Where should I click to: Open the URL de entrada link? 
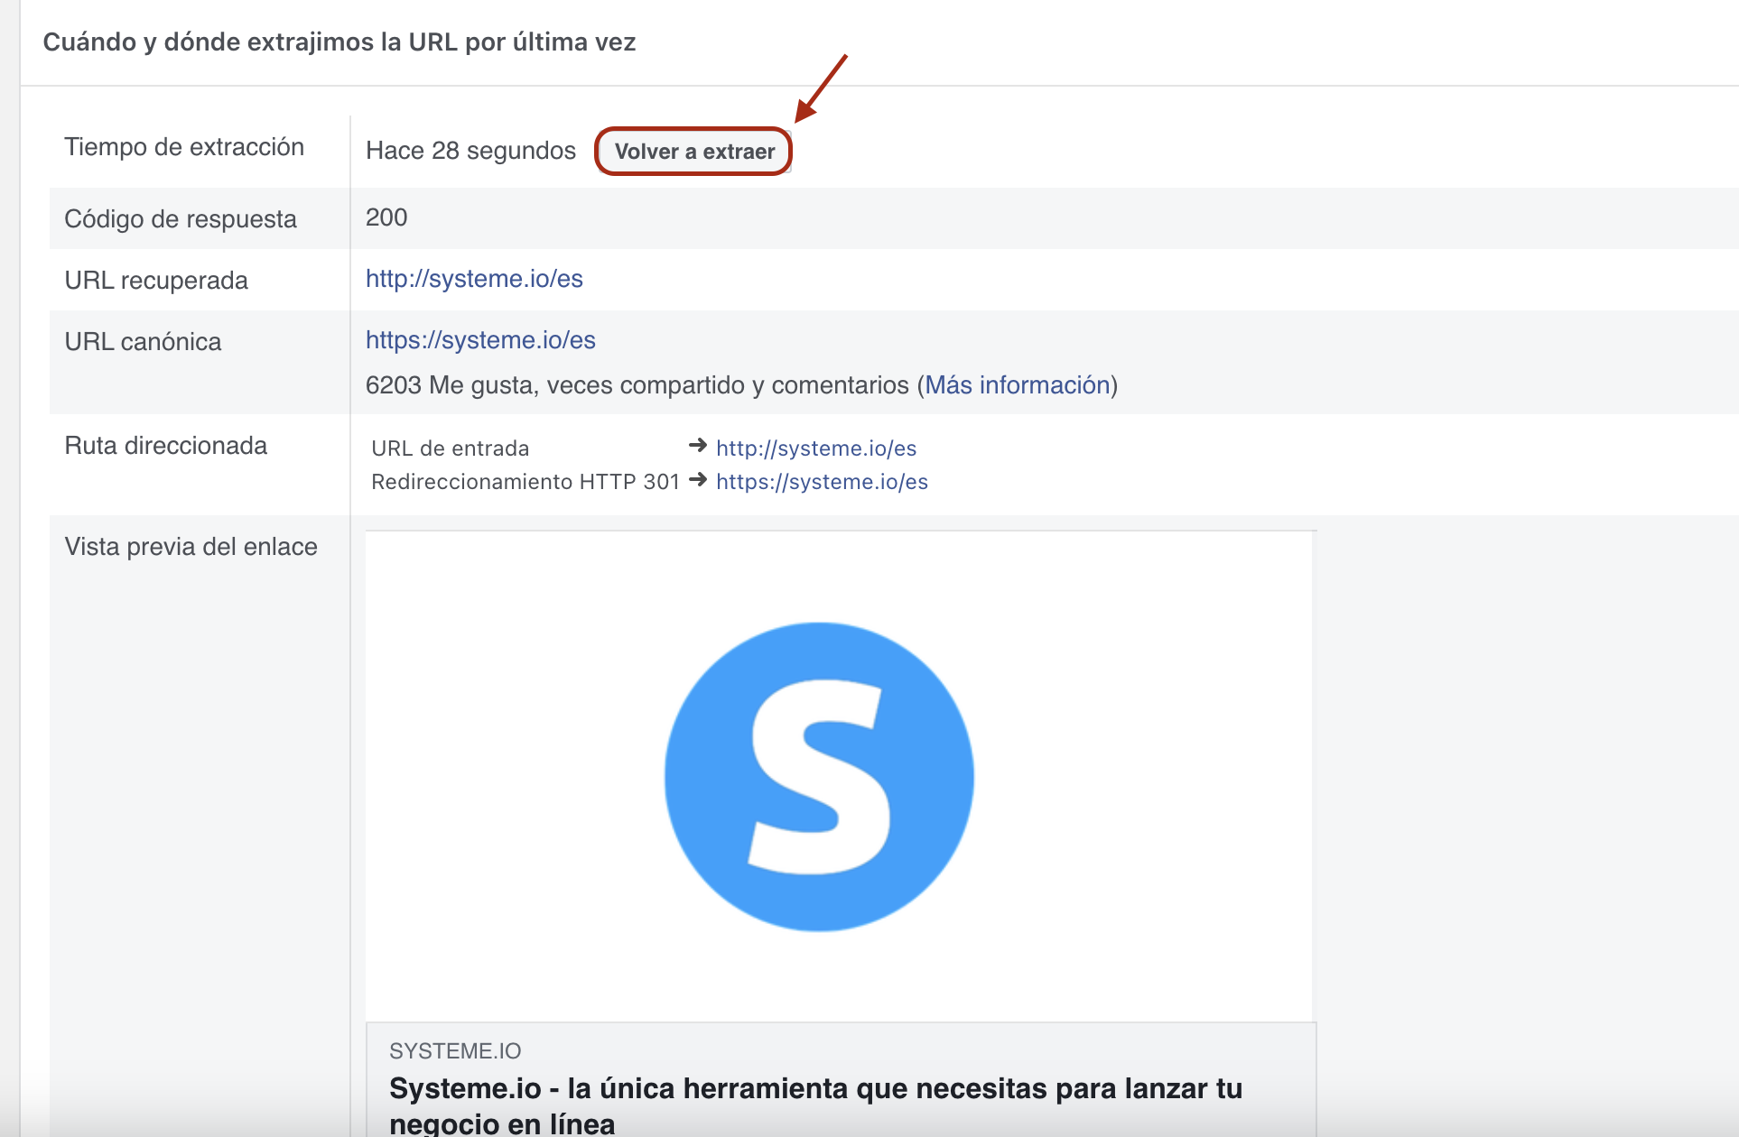coord(815,448)
